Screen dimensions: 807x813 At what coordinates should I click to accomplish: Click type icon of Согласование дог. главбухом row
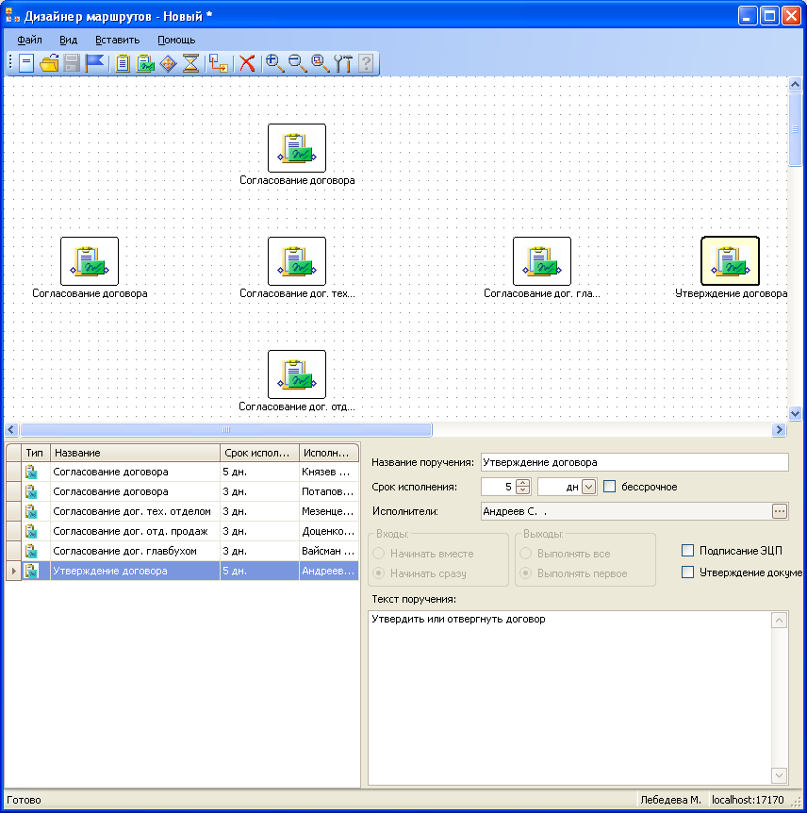pyautogui.click(x=32, y=551)
